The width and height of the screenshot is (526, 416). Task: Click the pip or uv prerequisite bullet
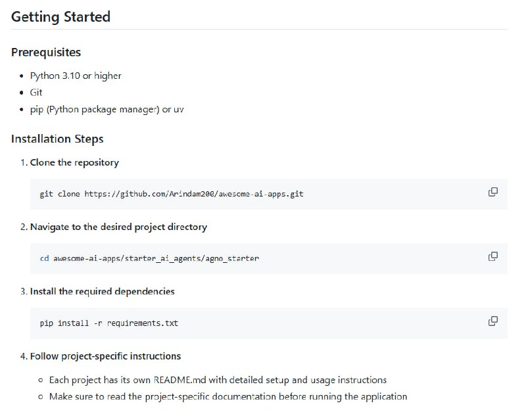[x=107, y=109]
